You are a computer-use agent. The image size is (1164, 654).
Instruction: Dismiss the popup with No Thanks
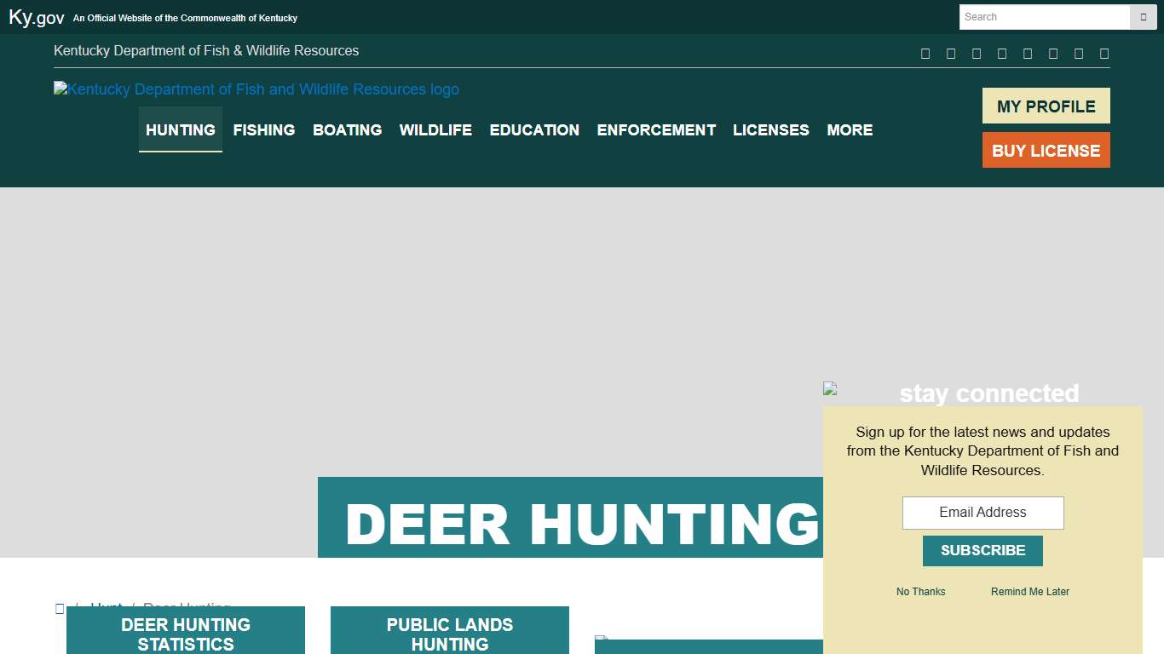pyautogui.click(x=920, y=591)
